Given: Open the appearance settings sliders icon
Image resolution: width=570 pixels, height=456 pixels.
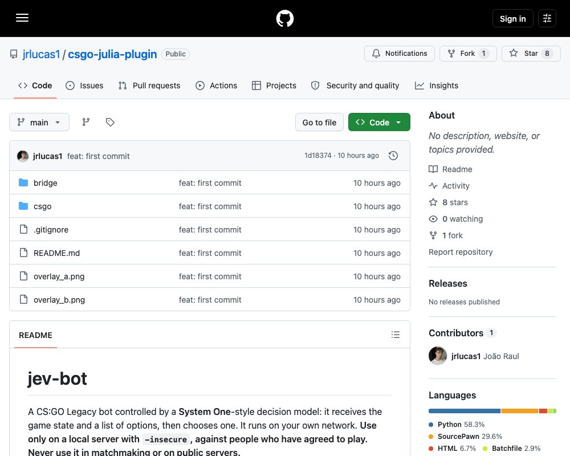Looking at the screenshot, I should coord(547,18).
